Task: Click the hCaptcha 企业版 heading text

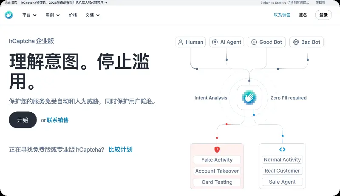Action: (31, 41)
